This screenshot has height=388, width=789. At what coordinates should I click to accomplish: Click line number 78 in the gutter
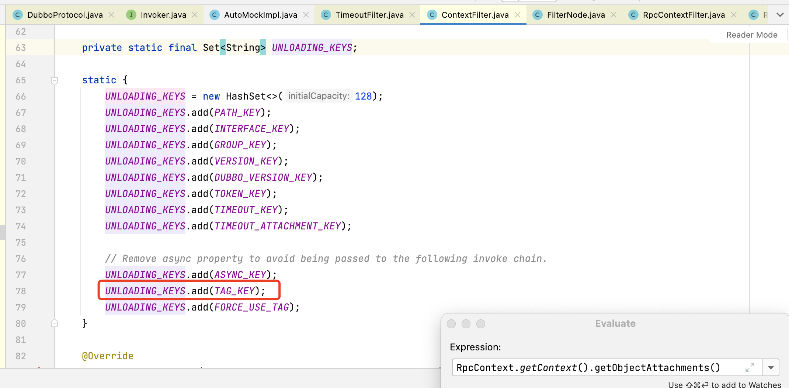point(21,291)
